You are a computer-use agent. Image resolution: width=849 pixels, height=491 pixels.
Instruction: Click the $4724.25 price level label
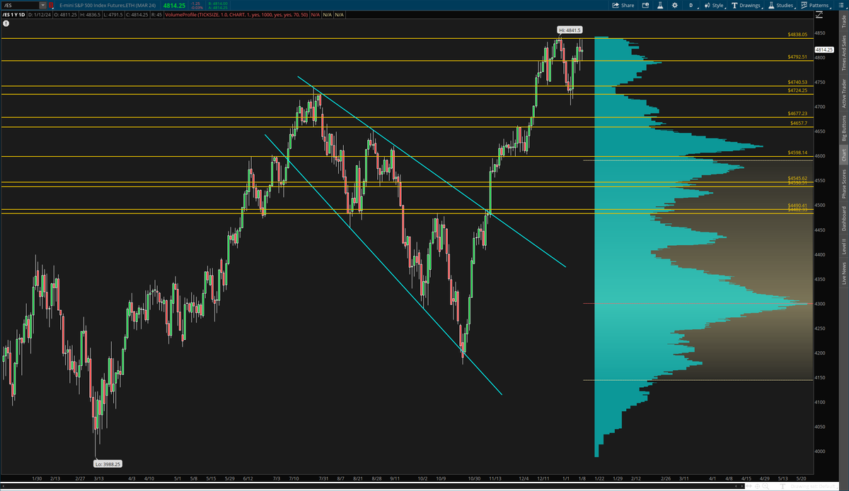[x=797, y=90]
